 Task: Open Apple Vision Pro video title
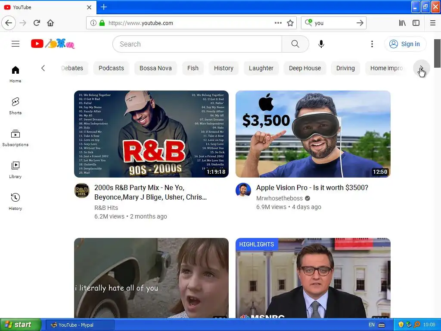click(x=312, y=188)
